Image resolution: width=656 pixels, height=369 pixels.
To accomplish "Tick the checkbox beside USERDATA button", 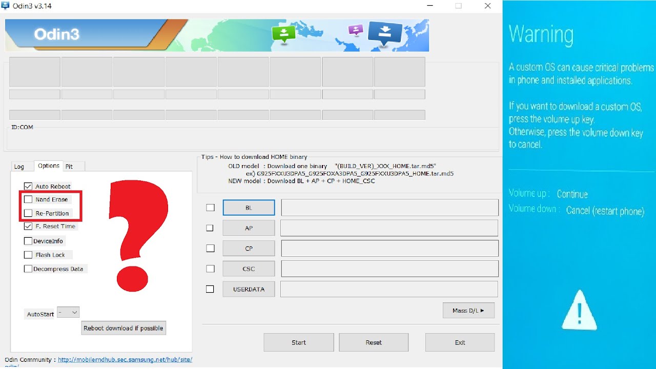I will pyautogui.click(x=210, y=289).
